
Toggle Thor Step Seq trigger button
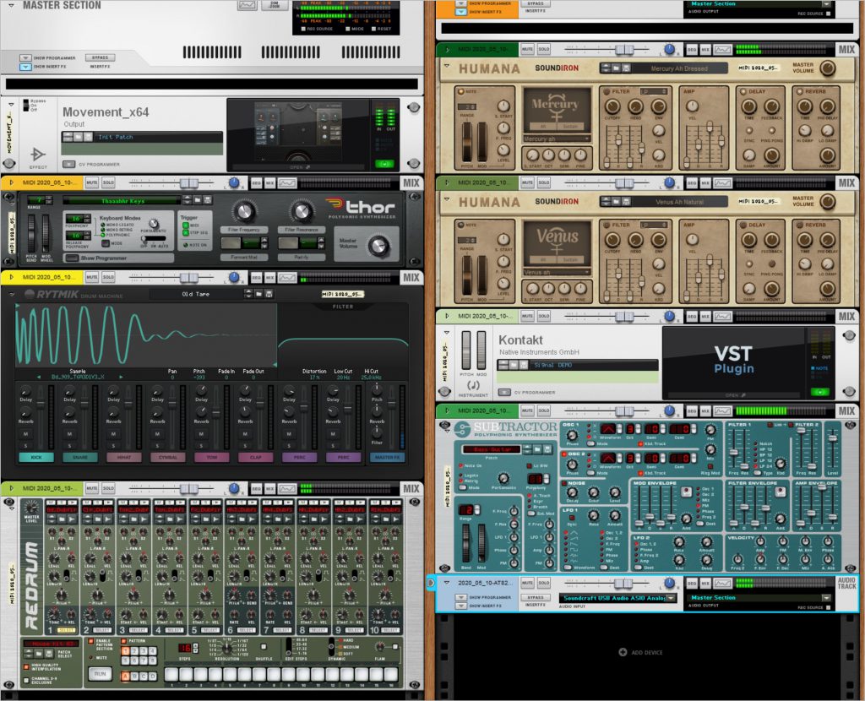pos(186,232)
